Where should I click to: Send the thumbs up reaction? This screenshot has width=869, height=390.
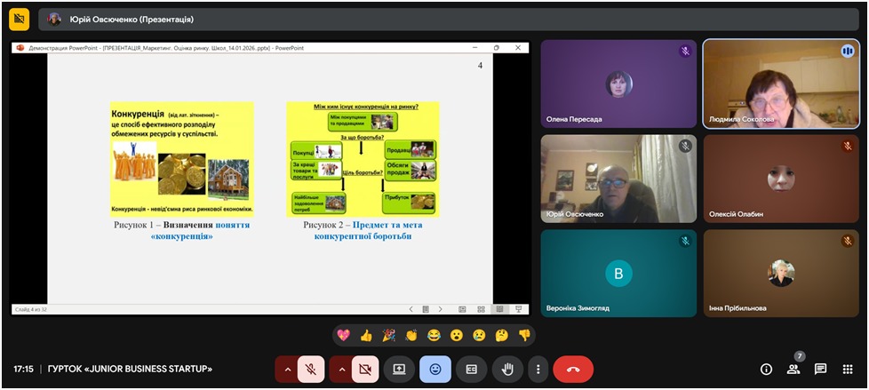point(366,335)
